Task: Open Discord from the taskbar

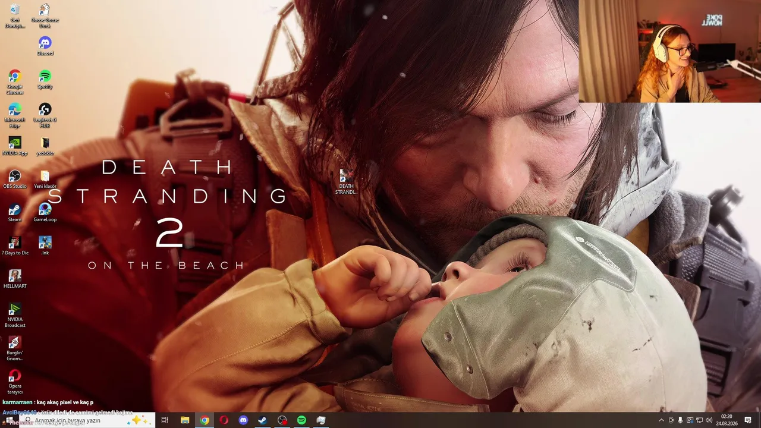Action: tap(243, 420)
